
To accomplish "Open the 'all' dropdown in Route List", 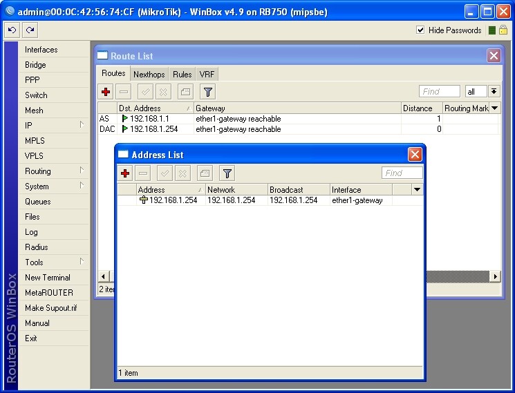I will click(x=494, y=91).
